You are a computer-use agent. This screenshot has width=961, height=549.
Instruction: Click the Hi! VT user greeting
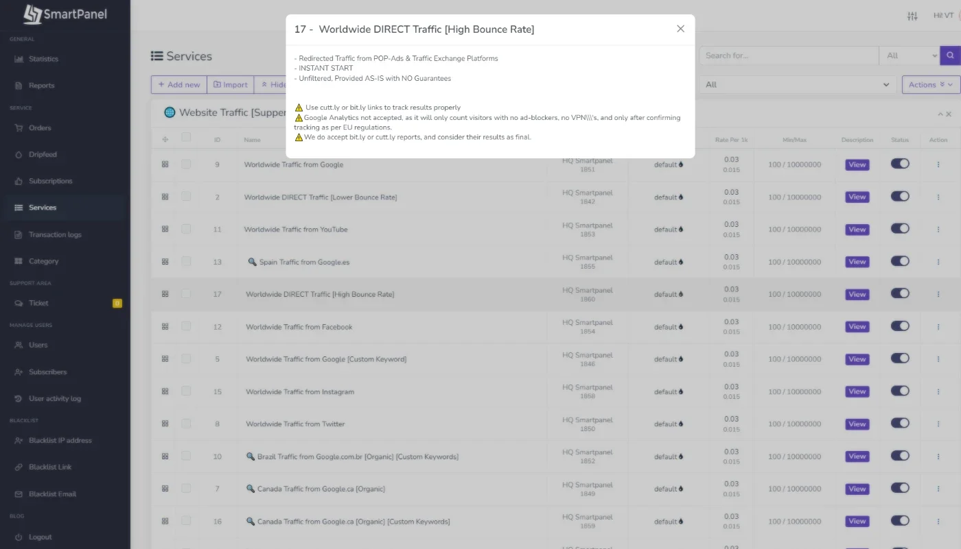pyautogui.click(x=943, y=16)
